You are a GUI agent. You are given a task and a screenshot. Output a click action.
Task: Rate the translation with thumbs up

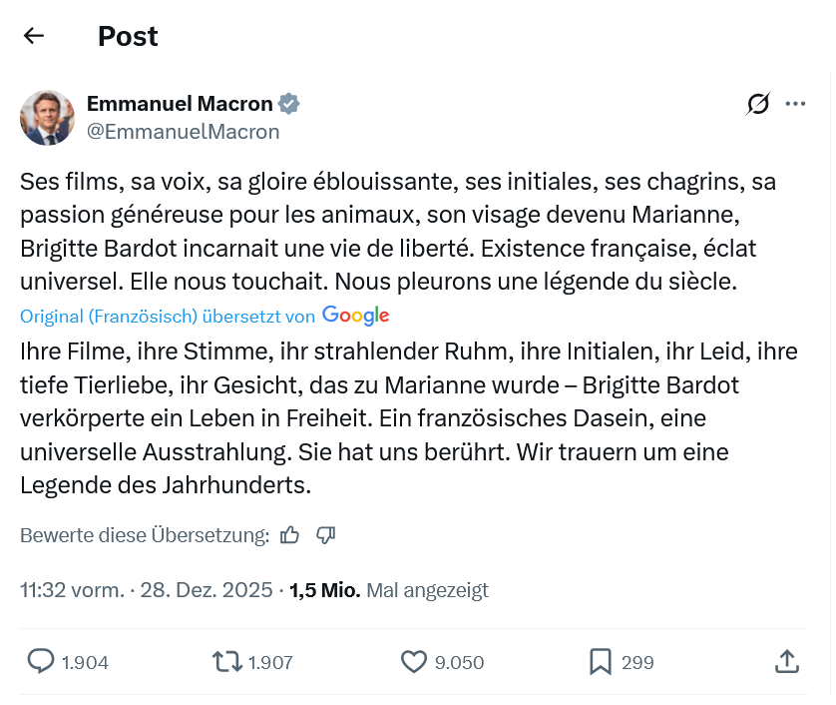290,535
